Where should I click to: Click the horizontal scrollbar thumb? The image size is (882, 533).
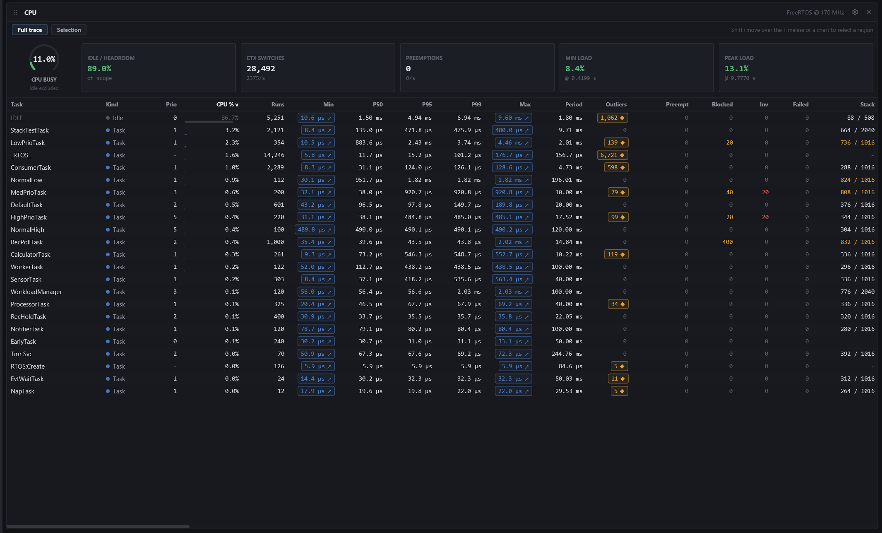coord(98,526)
